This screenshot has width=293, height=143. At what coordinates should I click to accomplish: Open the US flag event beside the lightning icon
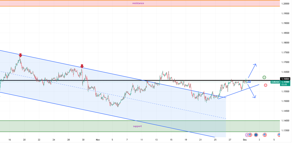(250, 134)
